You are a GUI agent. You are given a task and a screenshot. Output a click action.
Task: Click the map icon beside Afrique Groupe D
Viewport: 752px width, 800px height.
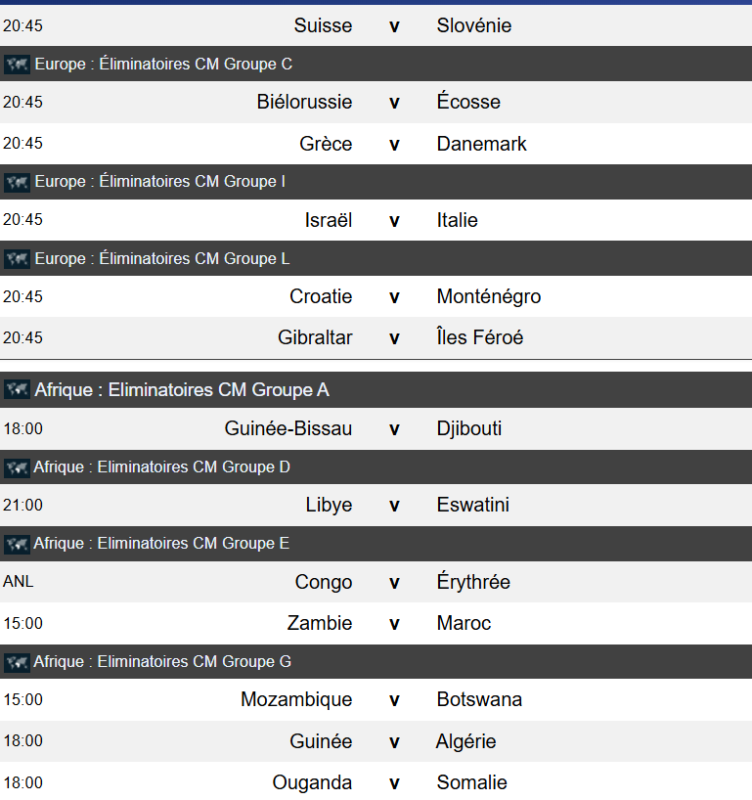[17, 467]
